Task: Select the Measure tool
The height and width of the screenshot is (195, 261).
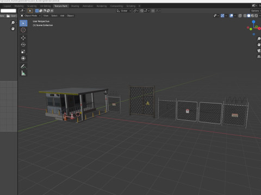Action: [x=23, y=73]
